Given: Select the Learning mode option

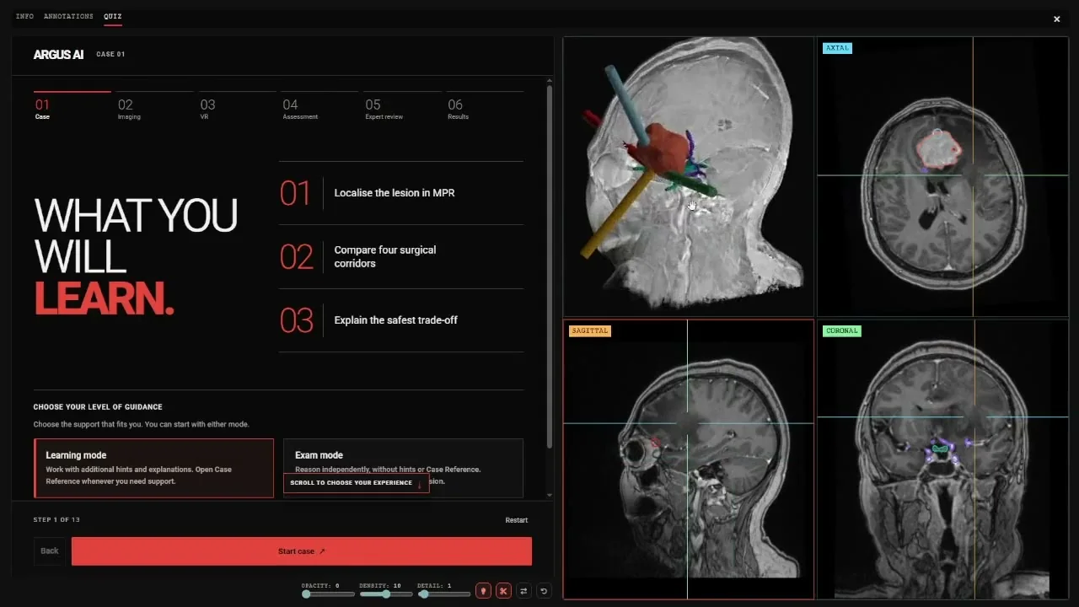Looking at the screenshot, I should pos(153,468).
